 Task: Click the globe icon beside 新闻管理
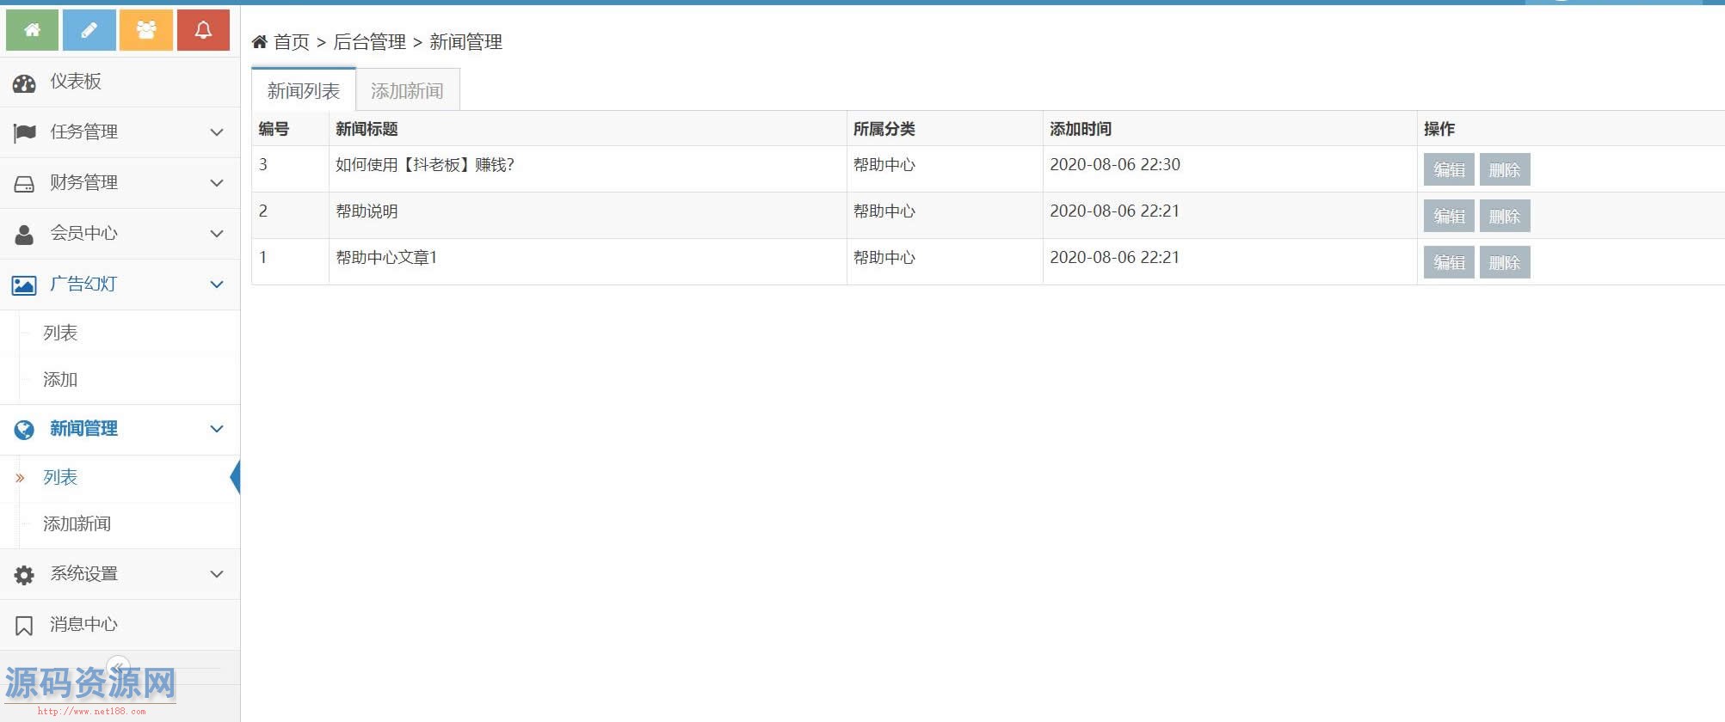(24, 429)
